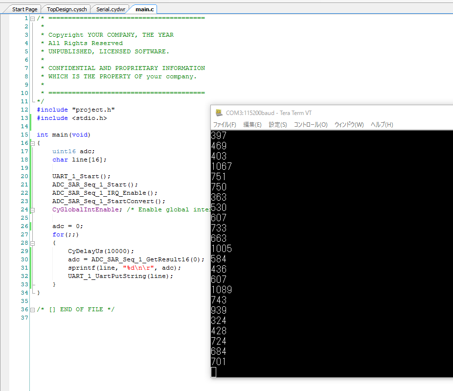453x391 pixels.
Task: Switch to the Start Page tab
Action: (x=24, y=9)
